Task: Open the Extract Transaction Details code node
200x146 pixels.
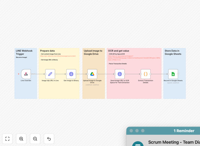Action: [146, 74]
